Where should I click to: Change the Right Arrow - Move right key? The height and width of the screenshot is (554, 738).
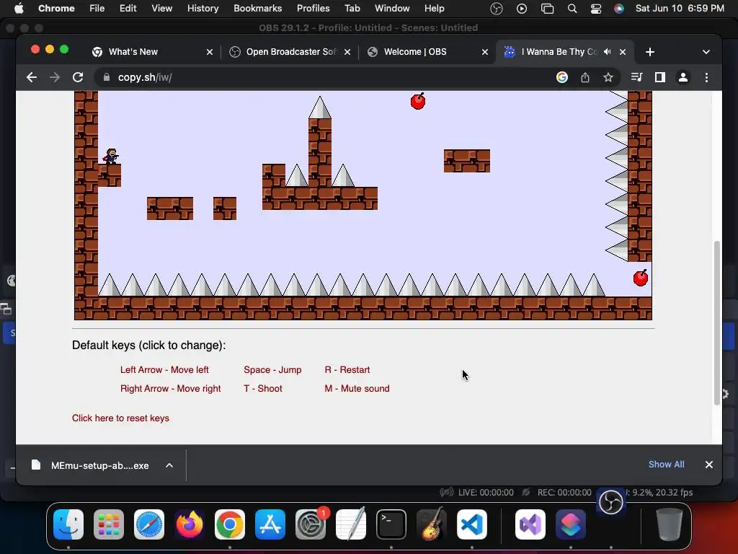(170, 389)
